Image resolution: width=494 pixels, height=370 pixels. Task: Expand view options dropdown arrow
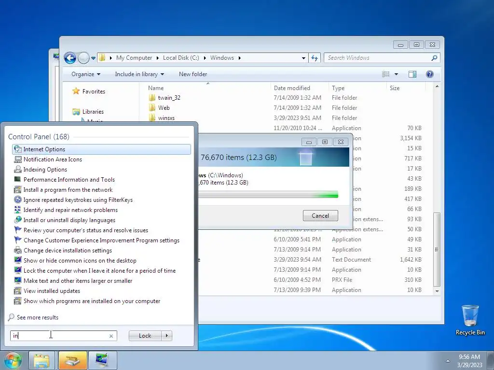[x=397, y=74]
